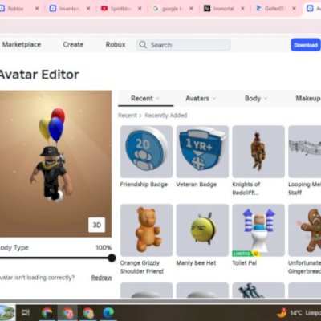The width and height of the screenshot is (321, 321).
Task: Select the Friendship Badge item thumbnail
Action: (146, 152)
